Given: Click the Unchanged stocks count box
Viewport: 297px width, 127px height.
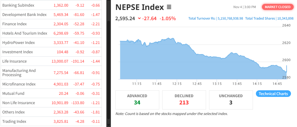Looking at the screenshot, I should pos(231,100).
